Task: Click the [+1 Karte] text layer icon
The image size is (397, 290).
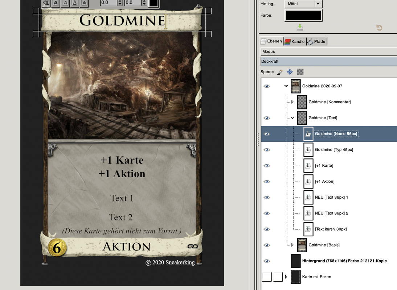Action: tap(308, 166)
